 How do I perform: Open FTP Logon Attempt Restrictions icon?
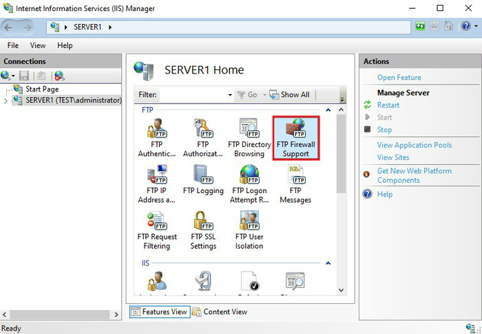coord(249,183)
